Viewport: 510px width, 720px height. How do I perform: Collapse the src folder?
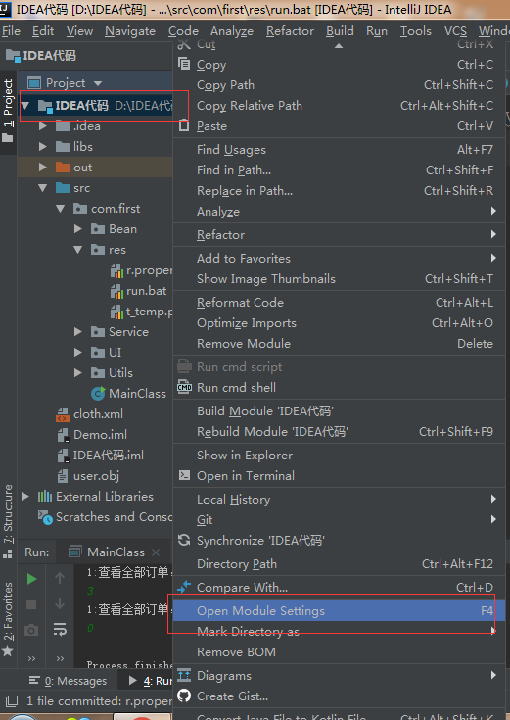[43, 188]
